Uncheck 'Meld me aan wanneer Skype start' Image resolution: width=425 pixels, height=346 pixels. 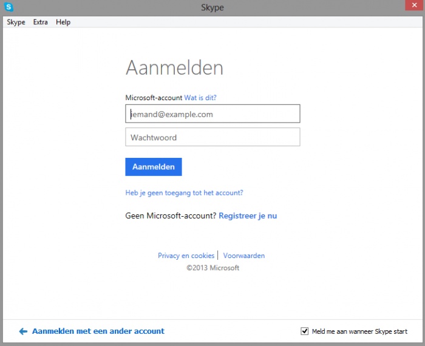(x=304, y=331)
